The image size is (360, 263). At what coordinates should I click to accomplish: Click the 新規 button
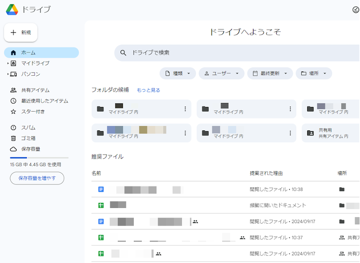pyautogui.click(x=21, y=32)
